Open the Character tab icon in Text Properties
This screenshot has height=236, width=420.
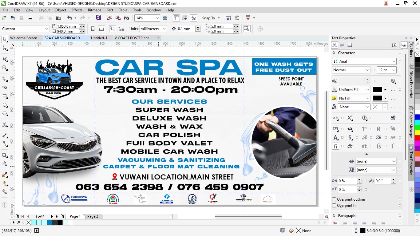335,45
